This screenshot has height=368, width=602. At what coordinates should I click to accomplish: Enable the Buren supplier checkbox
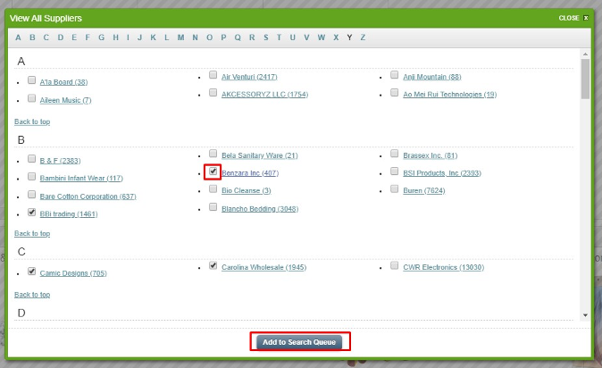(x=395, y=188)
